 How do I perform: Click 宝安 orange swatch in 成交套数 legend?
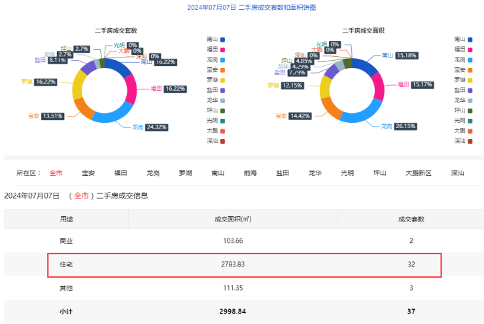(223, 70)
